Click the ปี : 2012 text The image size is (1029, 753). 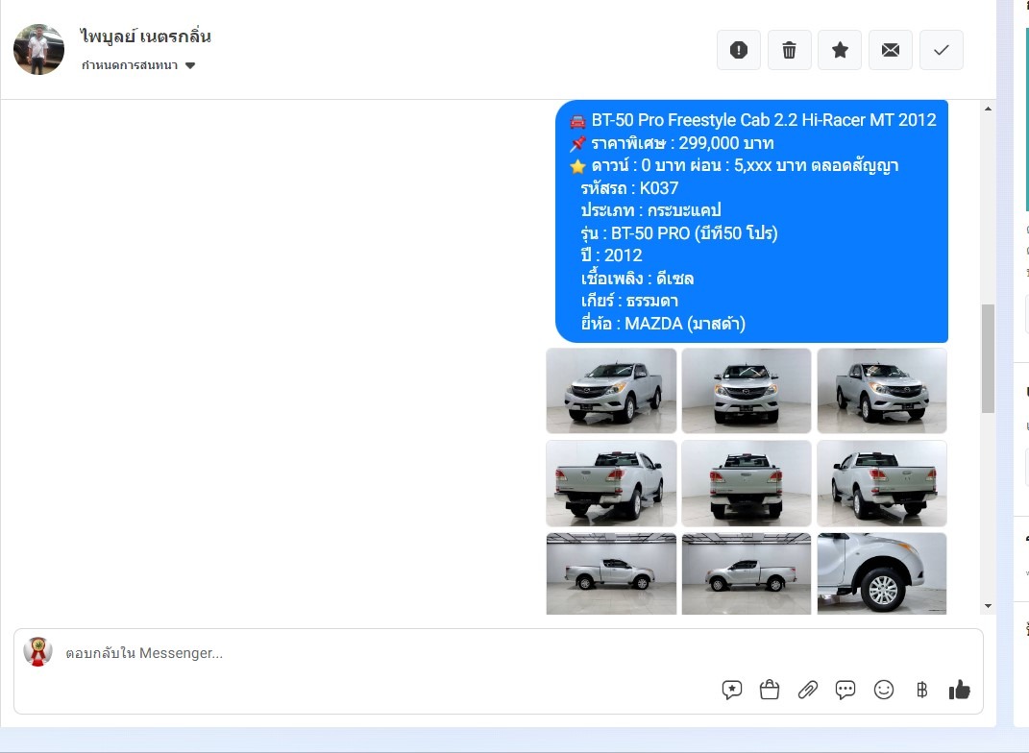(611, 255)
